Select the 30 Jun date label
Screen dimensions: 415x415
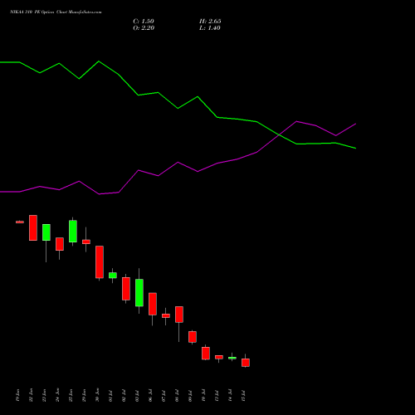click(x=98, y=395)
